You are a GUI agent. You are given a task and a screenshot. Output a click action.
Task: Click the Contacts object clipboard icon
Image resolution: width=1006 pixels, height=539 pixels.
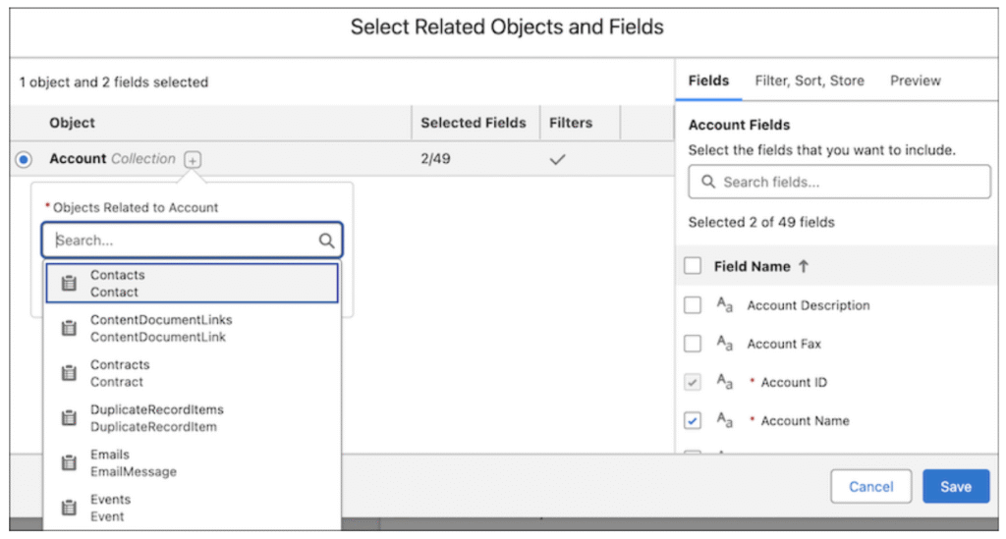point(69,284)
